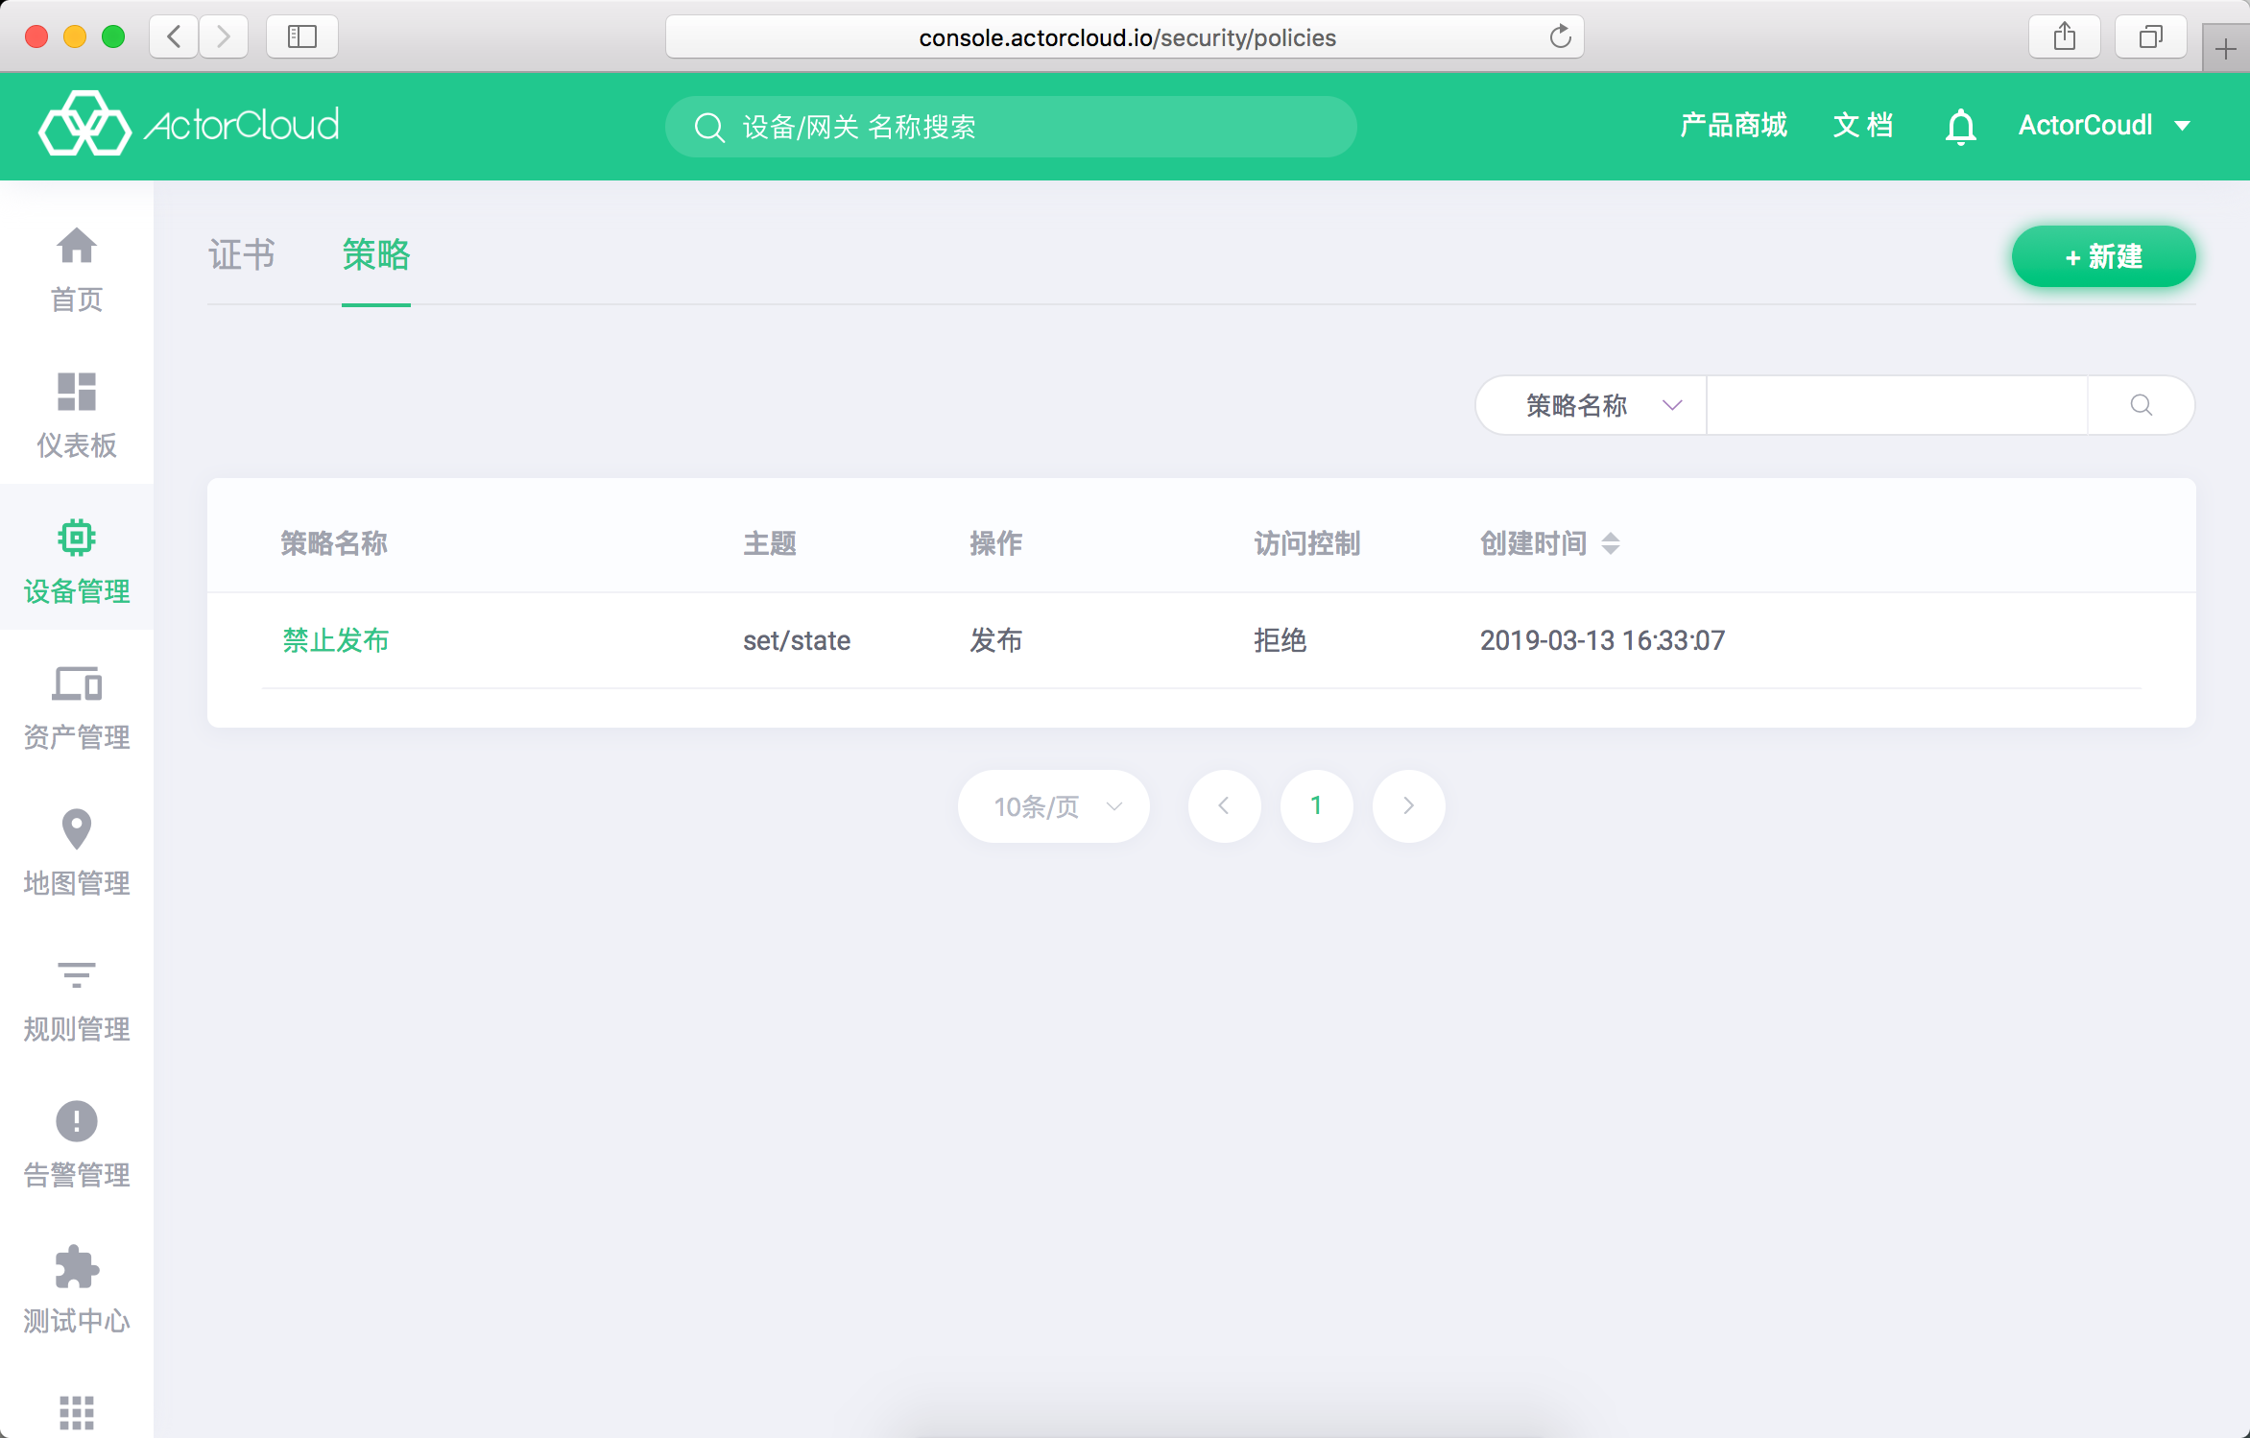Show all Safari tabs overview
This screenshot has height=1438, width=2250.
click(2150, 36)
